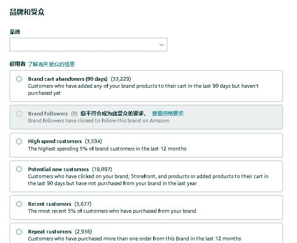The height and width of the screenshot is (243, 297).
Task: Click the High spend customers title
Action: [55, 141]
